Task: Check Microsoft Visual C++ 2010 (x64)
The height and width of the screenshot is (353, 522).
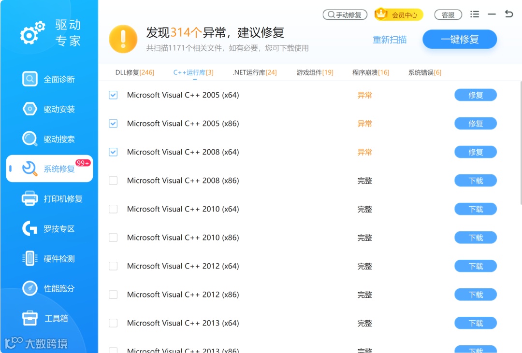Action: [113, 209]
